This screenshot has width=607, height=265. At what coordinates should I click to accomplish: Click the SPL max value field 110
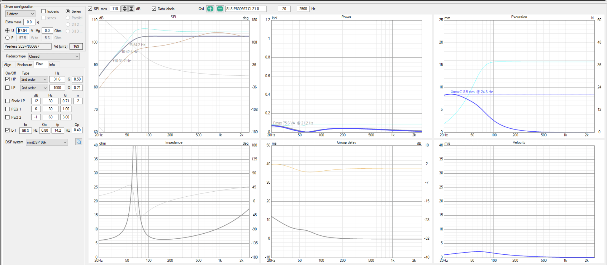tap(115, 9)
